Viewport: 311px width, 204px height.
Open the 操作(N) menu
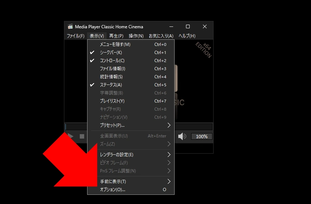click(x=136, y=36)
